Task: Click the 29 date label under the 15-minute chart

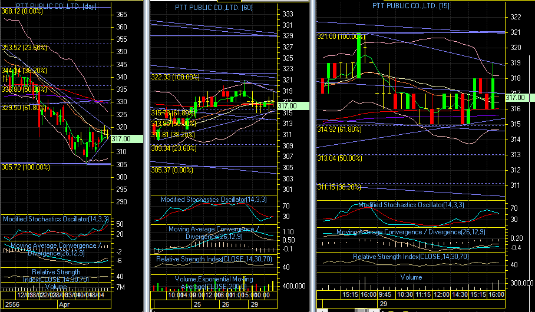Action: click(x=383, y=304)
